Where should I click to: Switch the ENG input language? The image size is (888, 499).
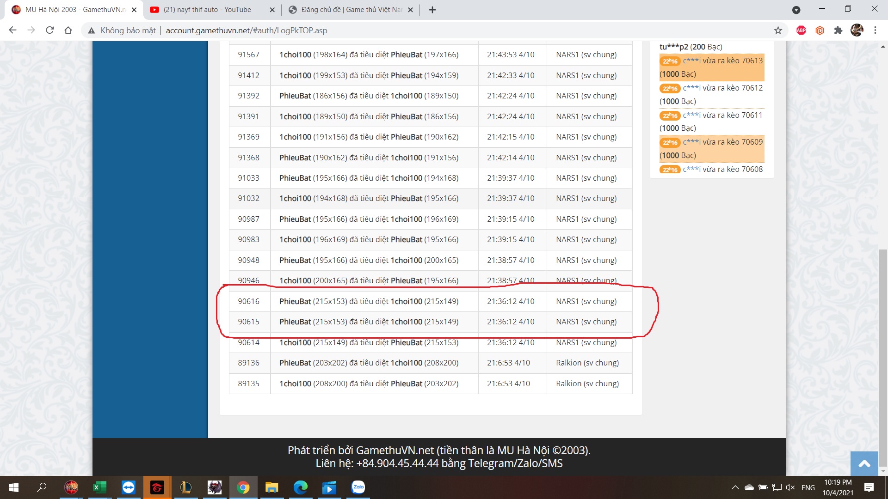(x=808, y=487)
